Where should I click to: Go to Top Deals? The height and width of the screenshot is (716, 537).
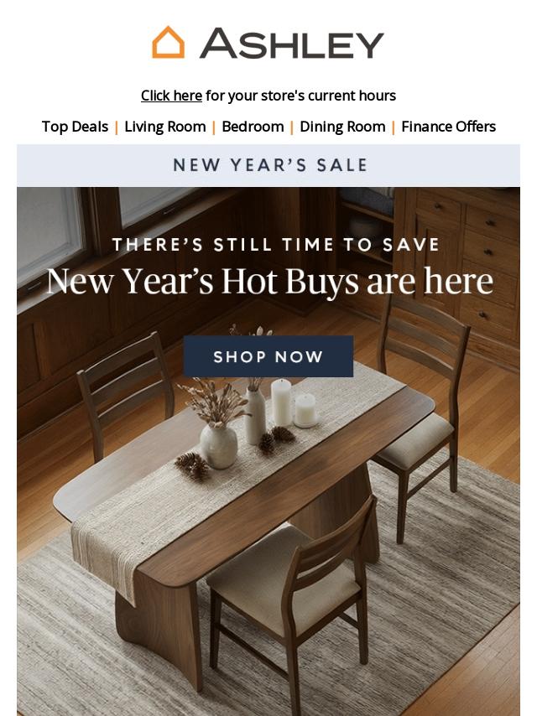click(75, 127)
